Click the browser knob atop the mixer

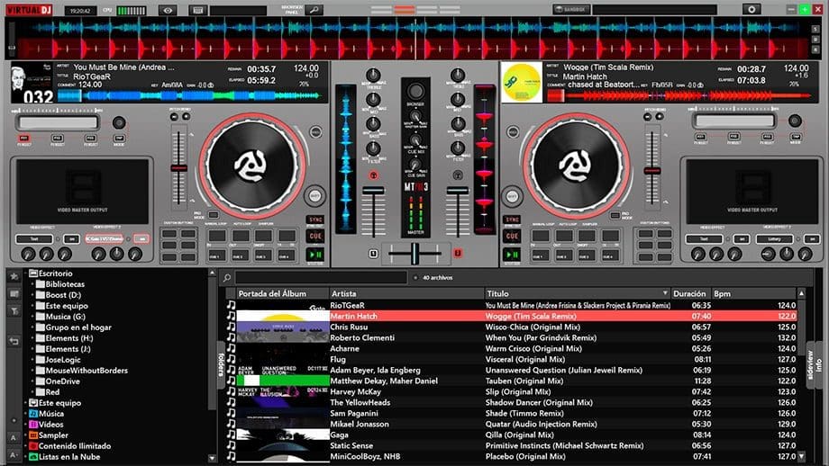415,92
